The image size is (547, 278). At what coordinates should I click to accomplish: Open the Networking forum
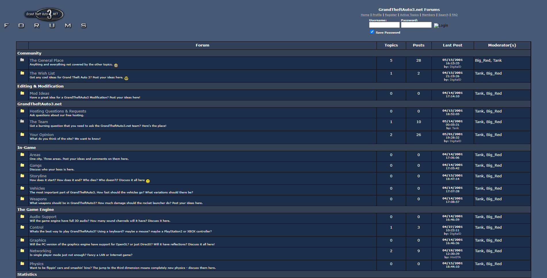[40, 251]
